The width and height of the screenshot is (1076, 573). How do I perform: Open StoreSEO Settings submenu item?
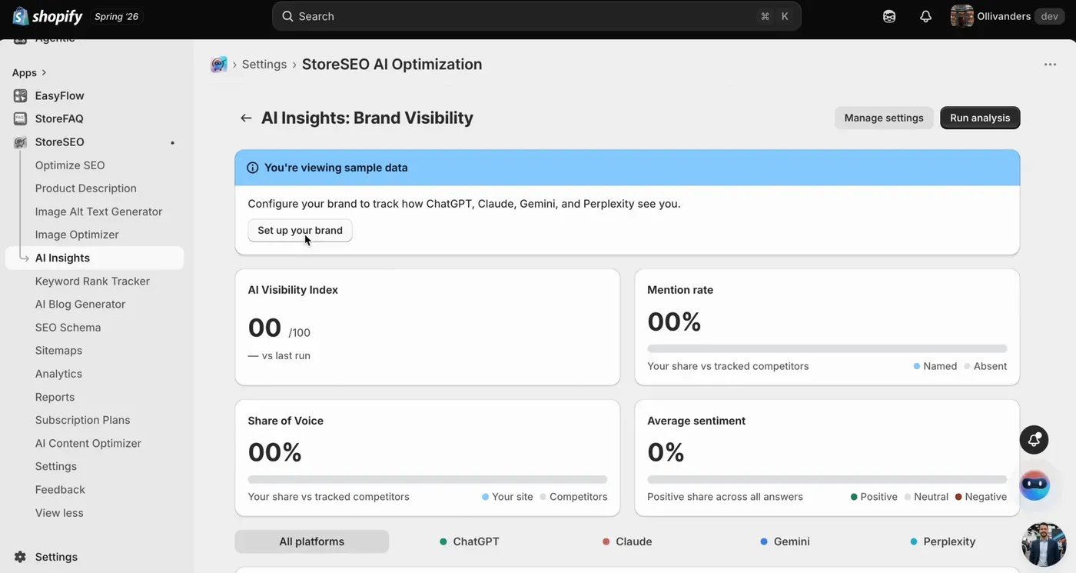[x=56, y=466]
